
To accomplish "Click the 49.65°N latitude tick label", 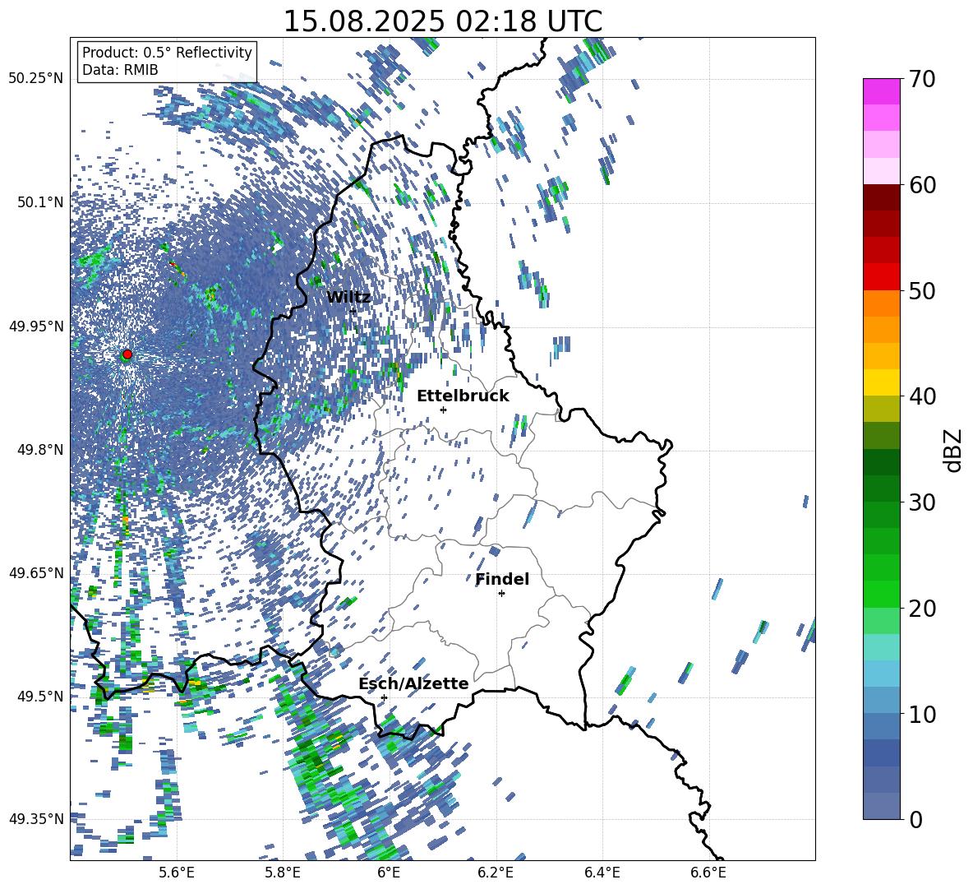I will [36, 573].
